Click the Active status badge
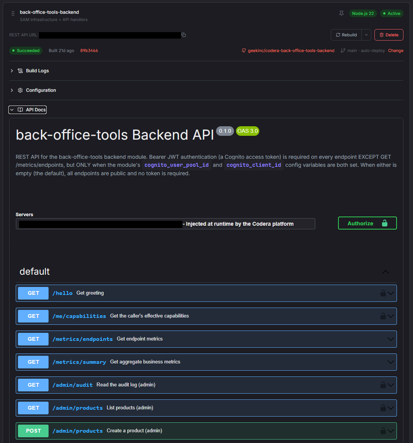This screenshot has height=443, width=413. pyautogui.click(x=392, y=13)
